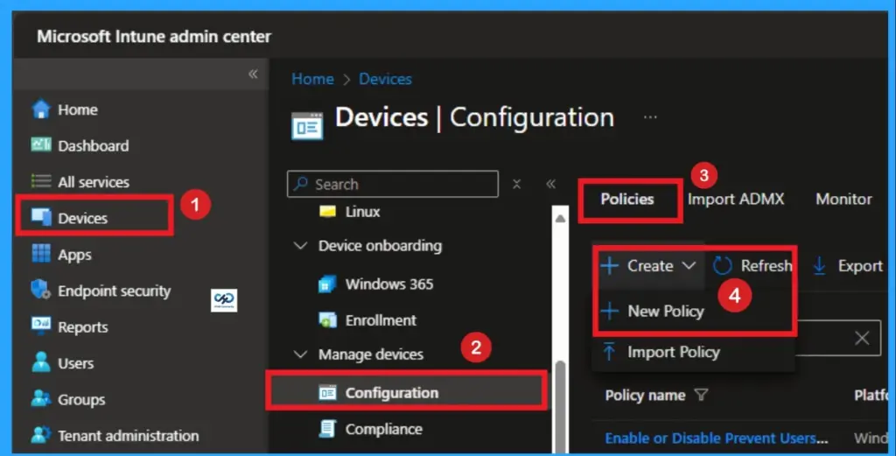Select the Windows 365 text label
The width and height of the screenshot is (896, 456).
389,284
